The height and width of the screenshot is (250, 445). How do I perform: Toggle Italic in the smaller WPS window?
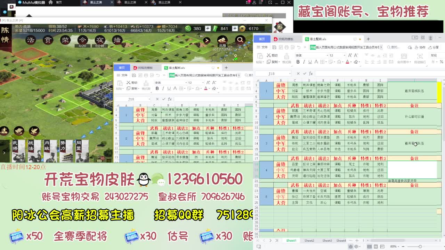pyautogui.click(x=163, y=89)
